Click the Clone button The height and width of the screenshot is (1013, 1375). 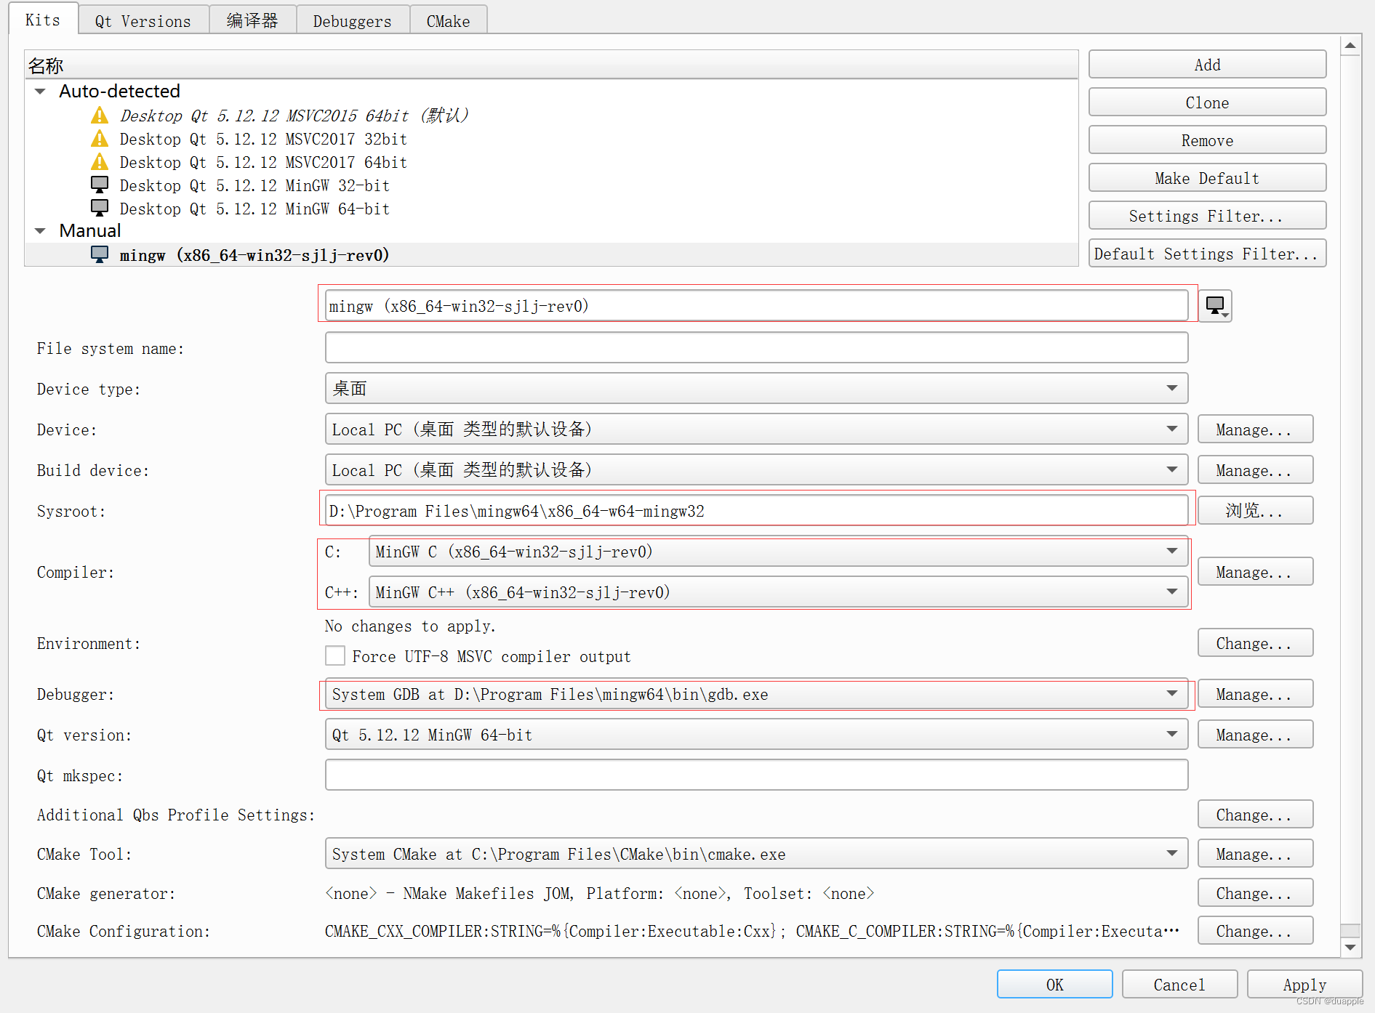click(1207, 102)
